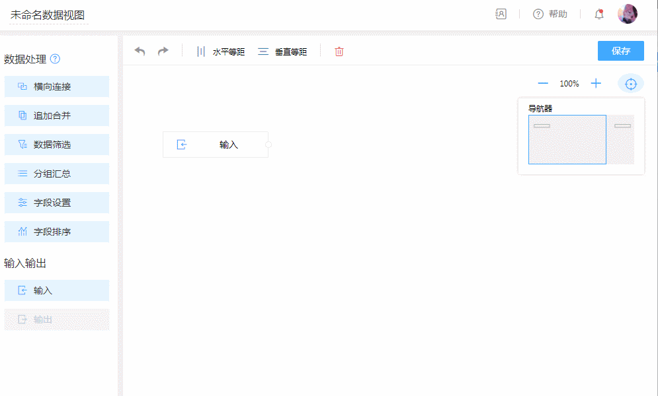
Task: Click the help question mark beside 数据处理
Action: 56,59
